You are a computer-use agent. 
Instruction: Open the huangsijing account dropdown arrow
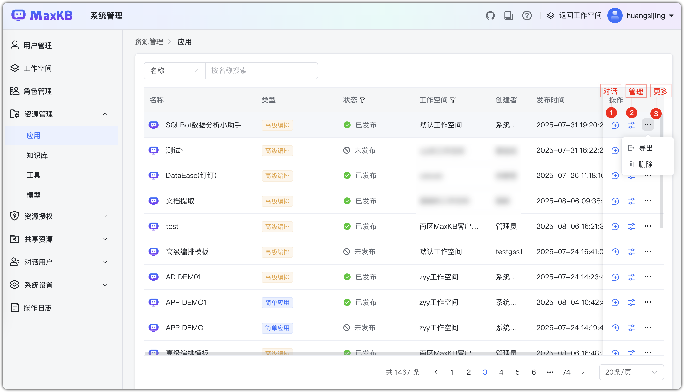pos(671,16)
